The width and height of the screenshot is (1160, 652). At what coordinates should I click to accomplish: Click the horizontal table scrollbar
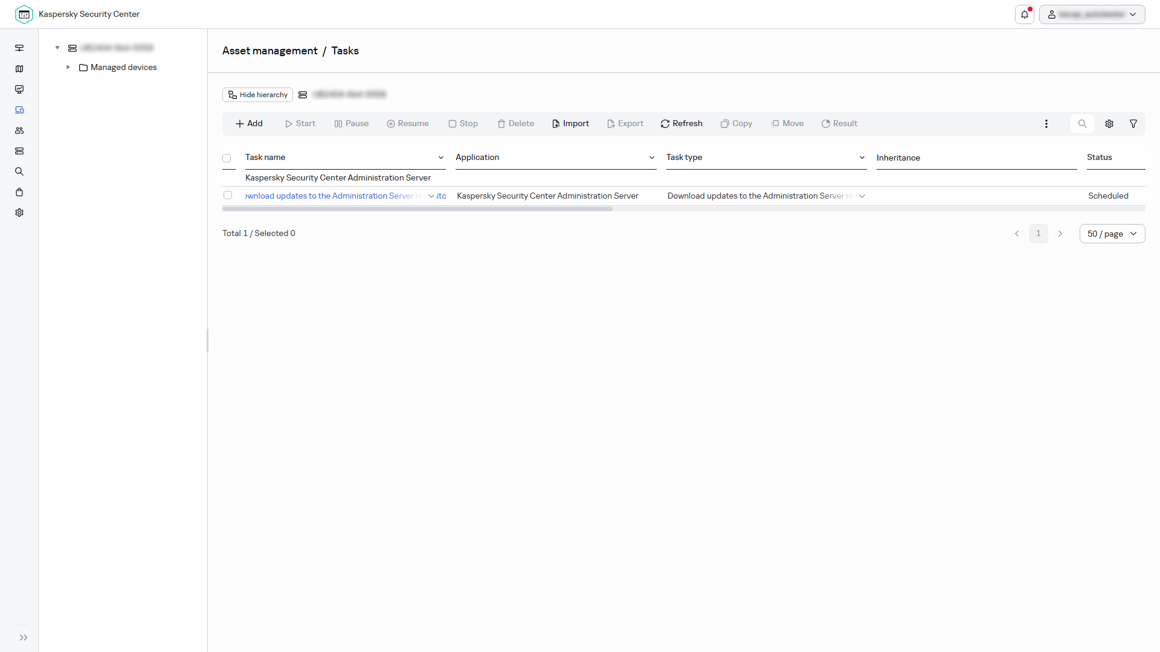tap(417, 209)
